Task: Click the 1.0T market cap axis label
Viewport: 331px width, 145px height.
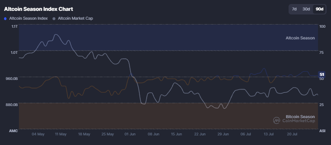Action: pos(15,52)
